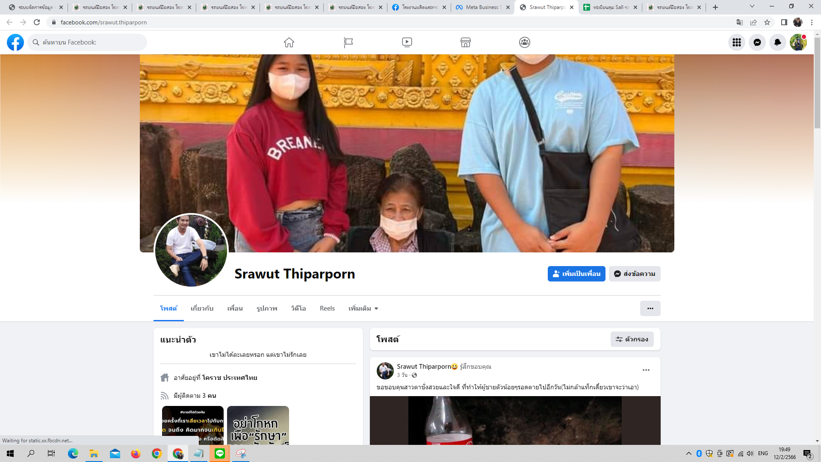The image size is (821, 462).
Task: Click the Facebook logo
Action: 15,42
